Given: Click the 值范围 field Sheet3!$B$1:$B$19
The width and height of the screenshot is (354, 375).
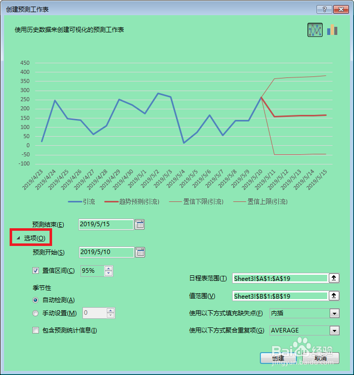Looking at the screenshot, I should [x=280, y=296].
